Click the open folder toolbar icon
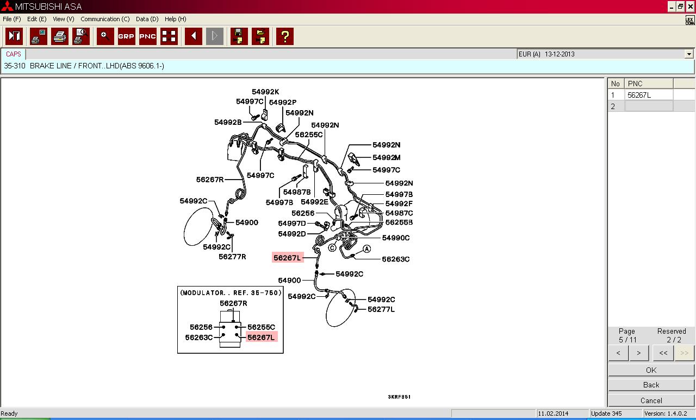The image size is (696, 420). 260,36
